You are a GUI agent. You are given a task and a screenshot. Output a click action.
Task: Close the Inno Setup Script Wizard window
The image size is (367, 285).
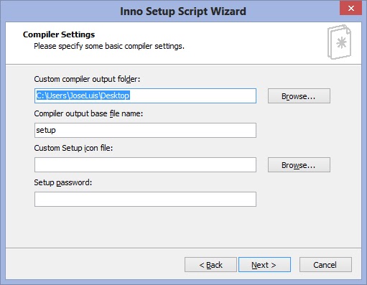pos(350,8)
